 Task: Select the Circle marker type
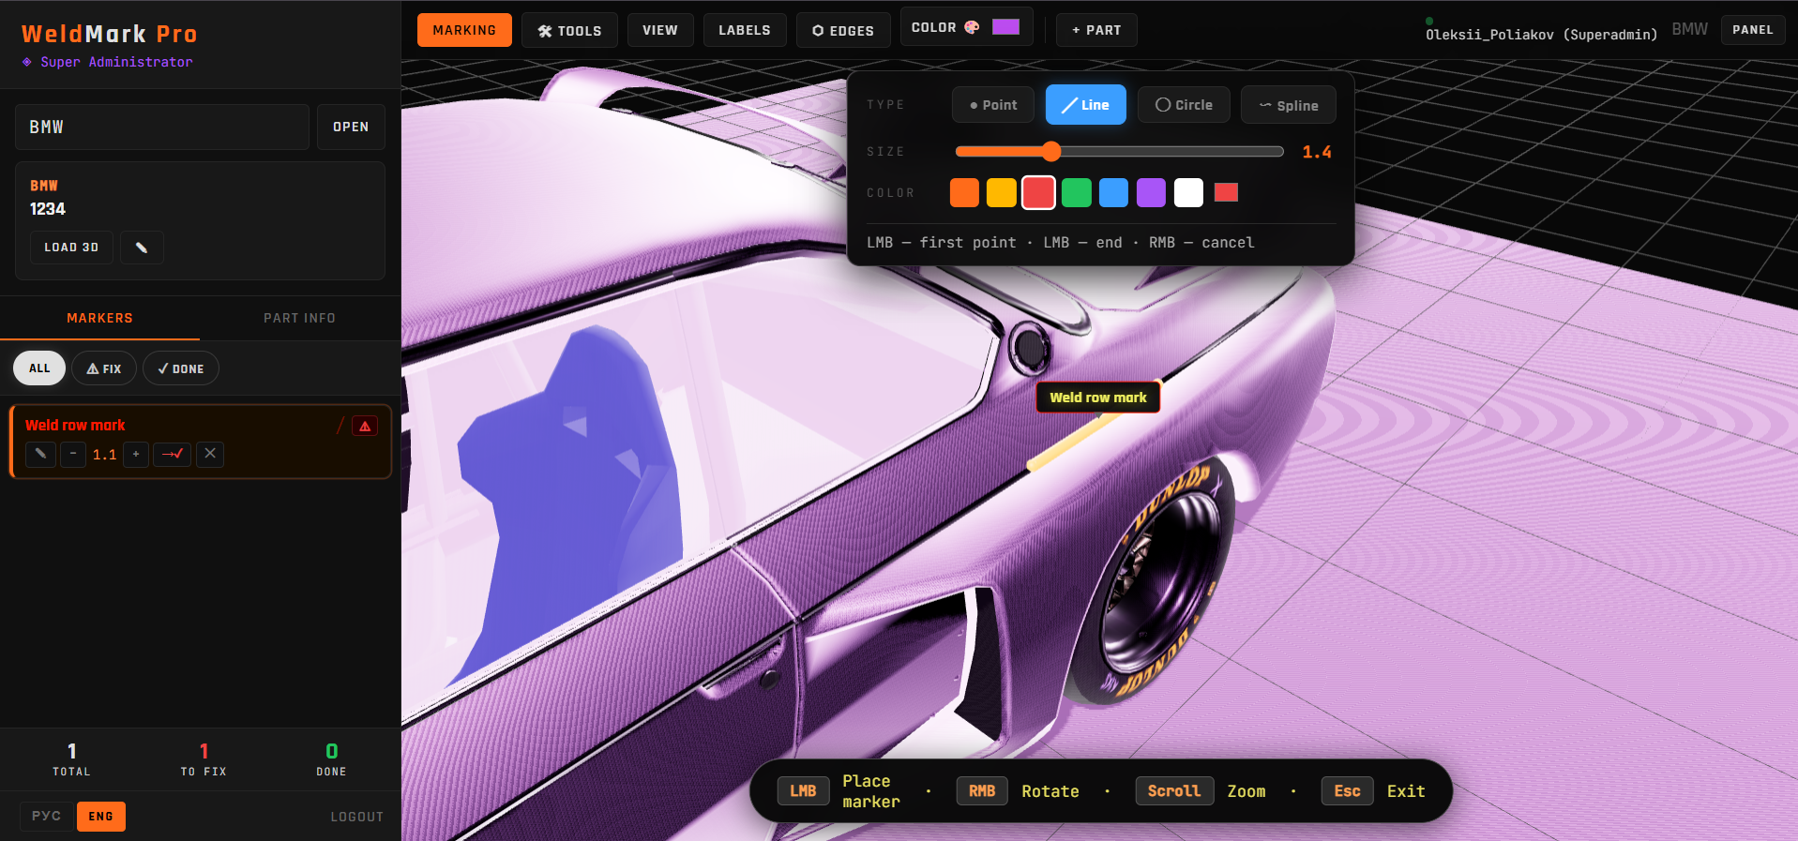(1184, 105)
